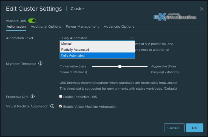Image resolution: width=208 pixels, height=137 pixels.
Task: Toggle the vSphere DRS switch
Action: click(x=32, y=21)
